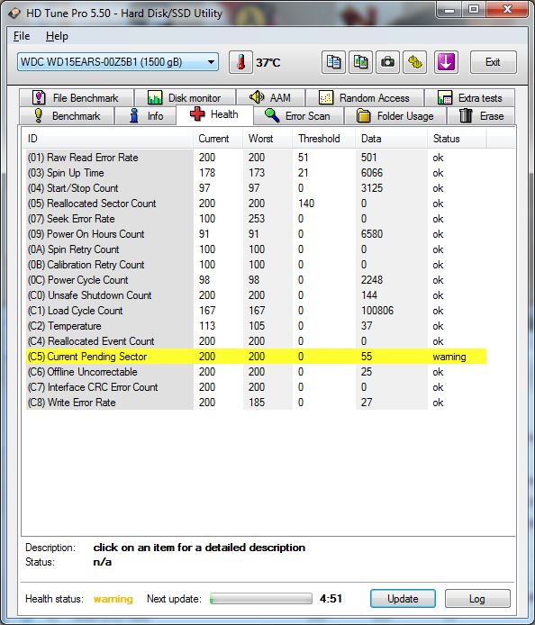Switch to Folder Usage tab
535x625 pixels.
[x=395, y=116]
